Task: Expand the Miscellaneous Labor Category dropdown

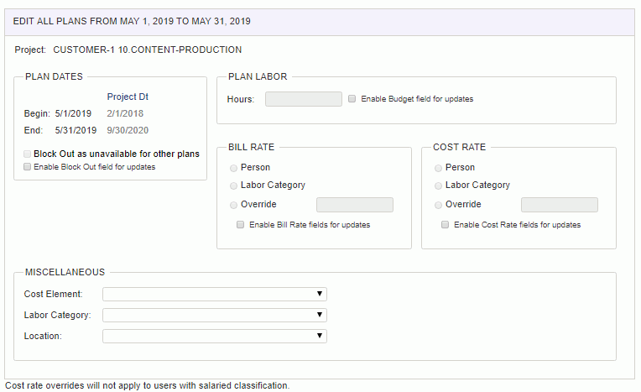Action: pyautogui.click(x=215, y=315)
